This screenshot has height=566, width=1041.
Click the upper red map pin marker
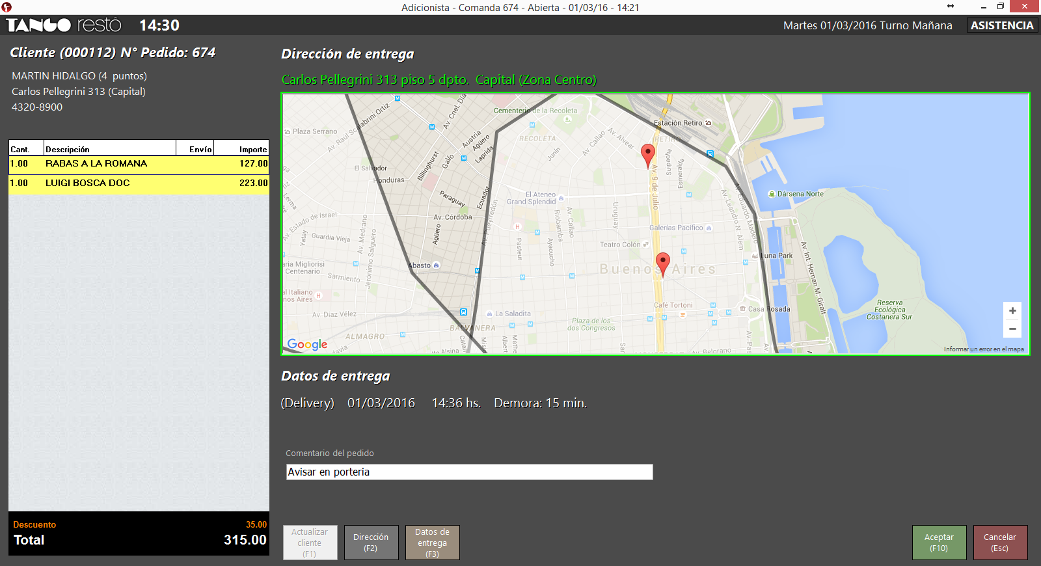[x=647, y=155]
